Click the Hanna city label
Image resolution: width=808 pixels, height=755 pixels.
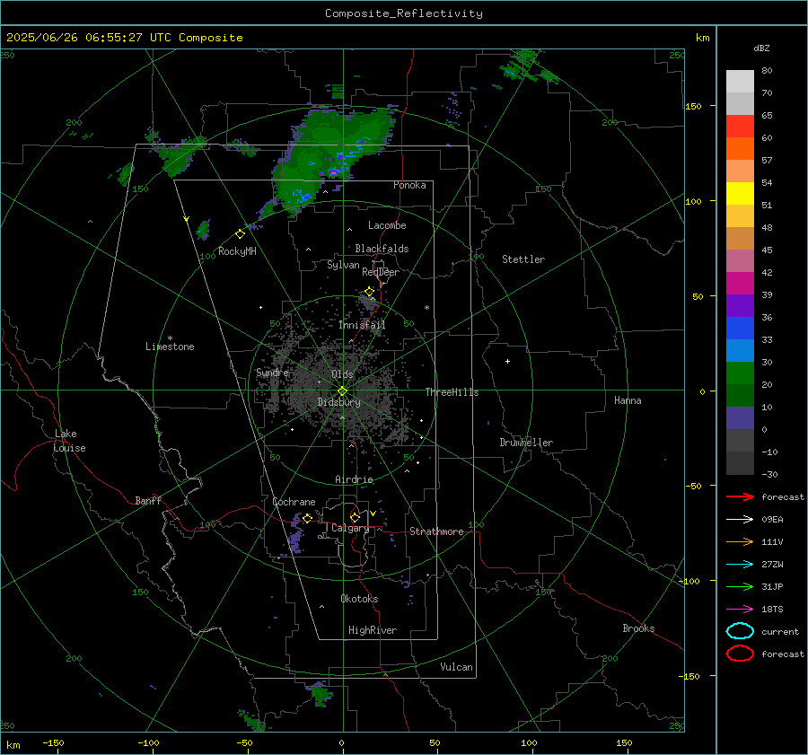[x=628, y=400]
